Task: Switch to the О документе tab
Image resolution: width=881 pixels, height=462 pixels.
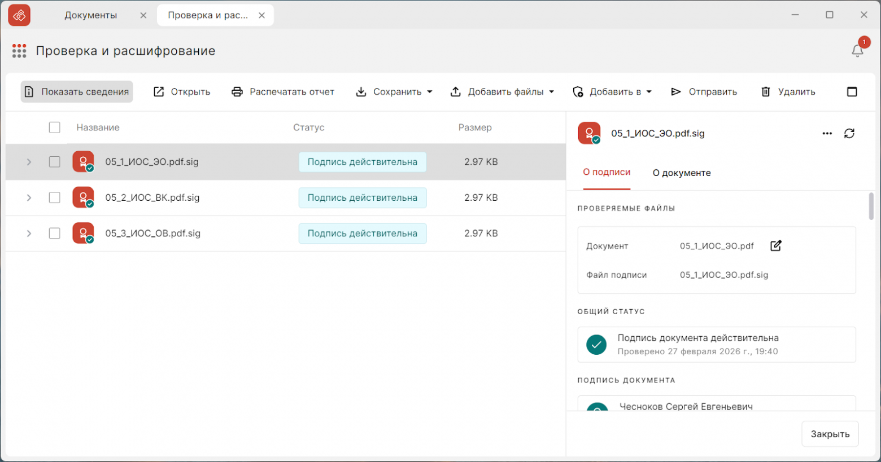Action: pos(681,173)
